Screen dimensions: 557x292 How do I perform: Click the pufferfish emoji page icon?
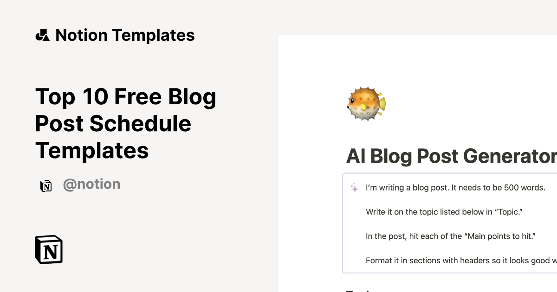tap(366, 103)
